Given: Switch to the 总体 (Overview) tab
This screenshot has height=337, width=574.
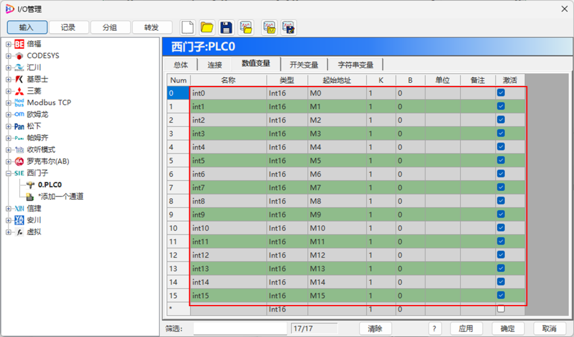Looking at the screenshot, I should tap(181, 65).
